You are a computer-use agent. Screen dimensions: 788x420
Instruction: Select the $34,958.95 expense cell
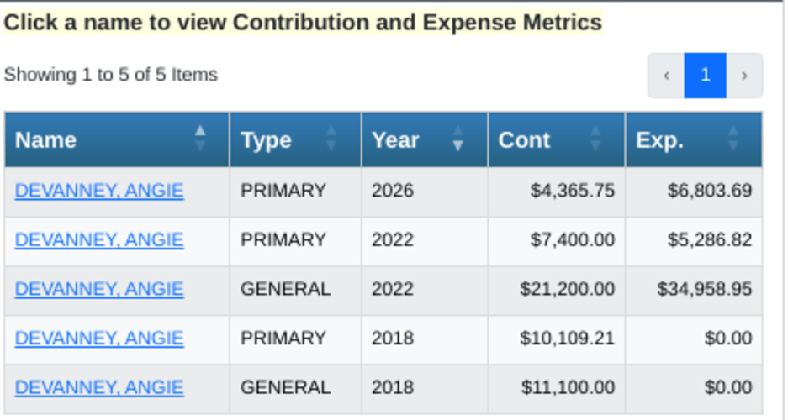(694, 289)
